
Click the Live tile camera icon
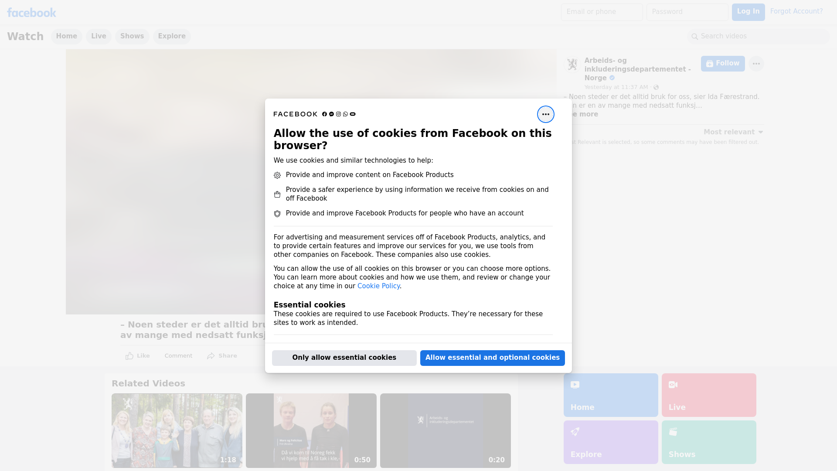point(673,385)
